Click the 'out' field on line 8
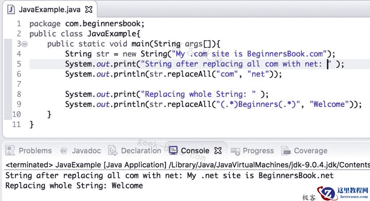The height and width of the screenshot is (201, 370). pyautogui.click(x=103, y=94)
